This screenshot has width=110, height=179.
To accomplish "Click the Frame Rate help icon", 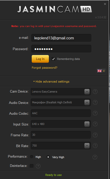I will [95, 135].
